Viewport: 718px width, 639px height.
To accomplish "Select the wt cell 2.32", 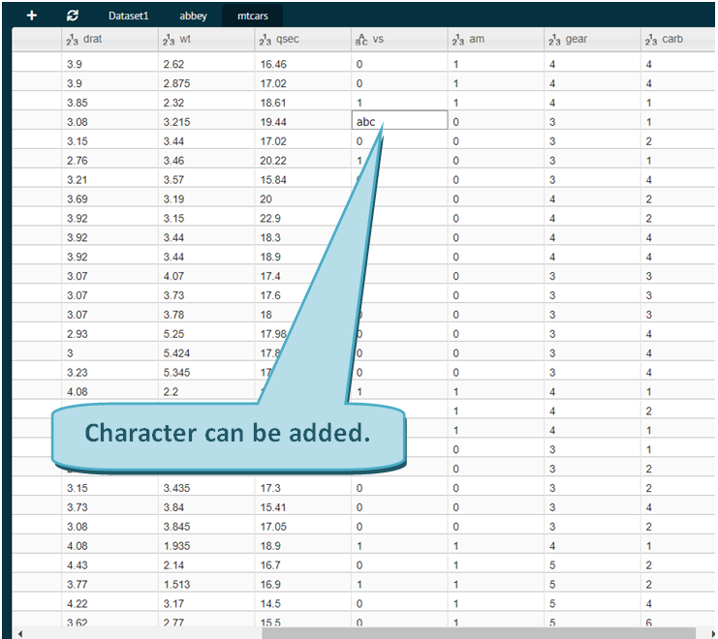I will click(206, 103).
